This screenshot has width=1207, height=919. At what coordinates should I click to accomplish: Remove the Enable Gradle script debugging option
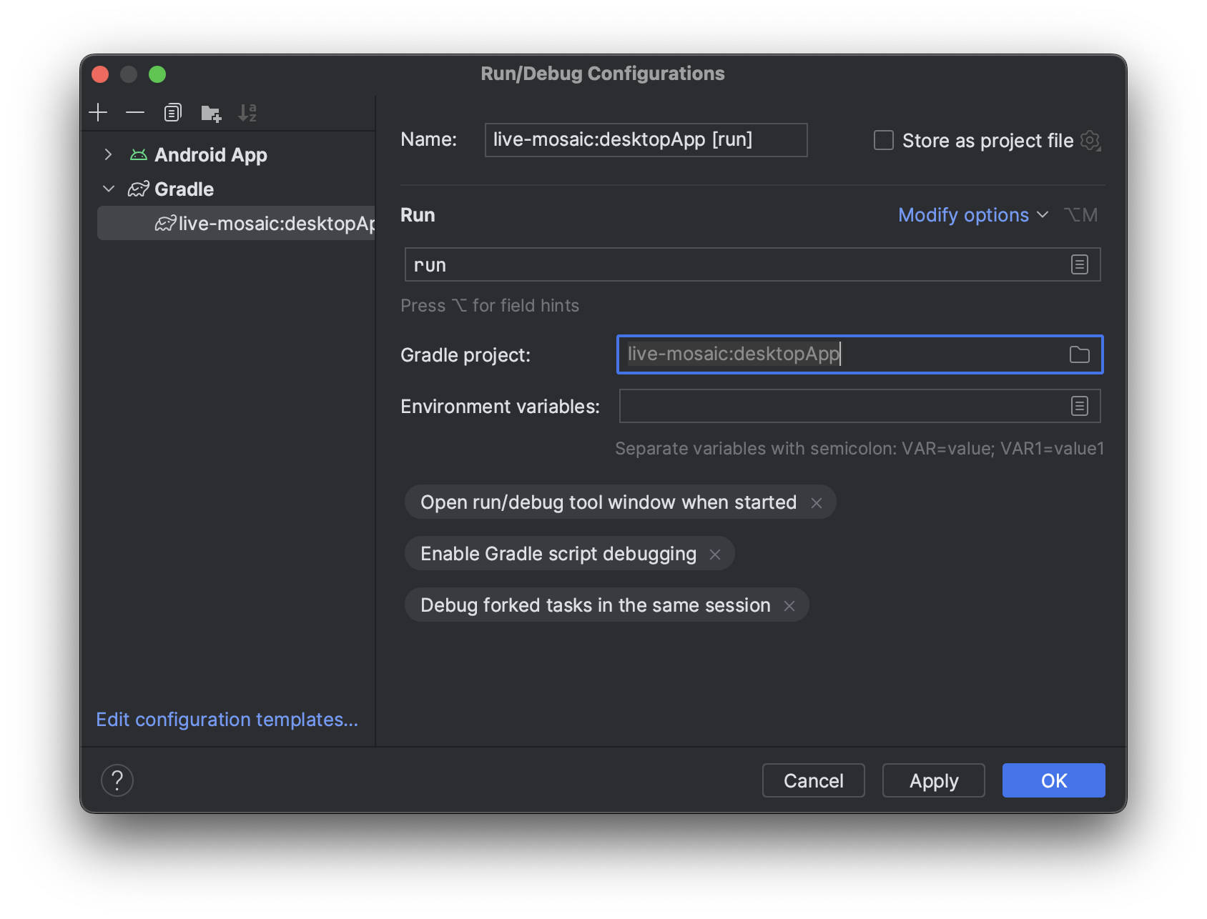(715, 555)
